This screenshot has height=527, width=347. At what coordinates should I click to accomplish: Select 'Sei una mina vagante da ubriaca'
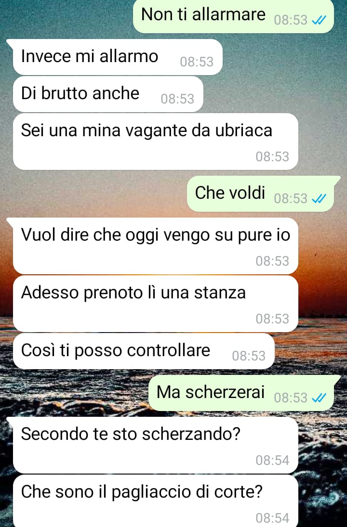coord(156,141)
